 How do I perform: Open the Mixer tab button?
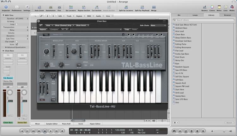[x=38, y=124]
